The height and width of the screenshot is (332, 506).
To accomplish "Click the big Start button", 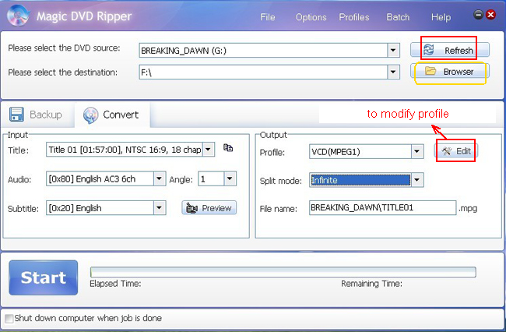I will [x=44, y=277].
